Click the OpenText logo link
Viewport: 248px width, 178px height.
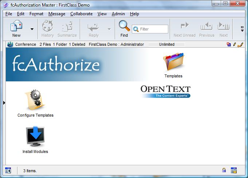[166, 91]
